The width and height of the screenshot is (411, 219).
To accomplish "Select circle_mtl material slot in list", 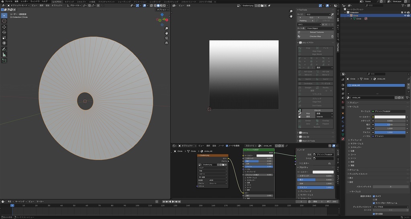I will (376, 85).
